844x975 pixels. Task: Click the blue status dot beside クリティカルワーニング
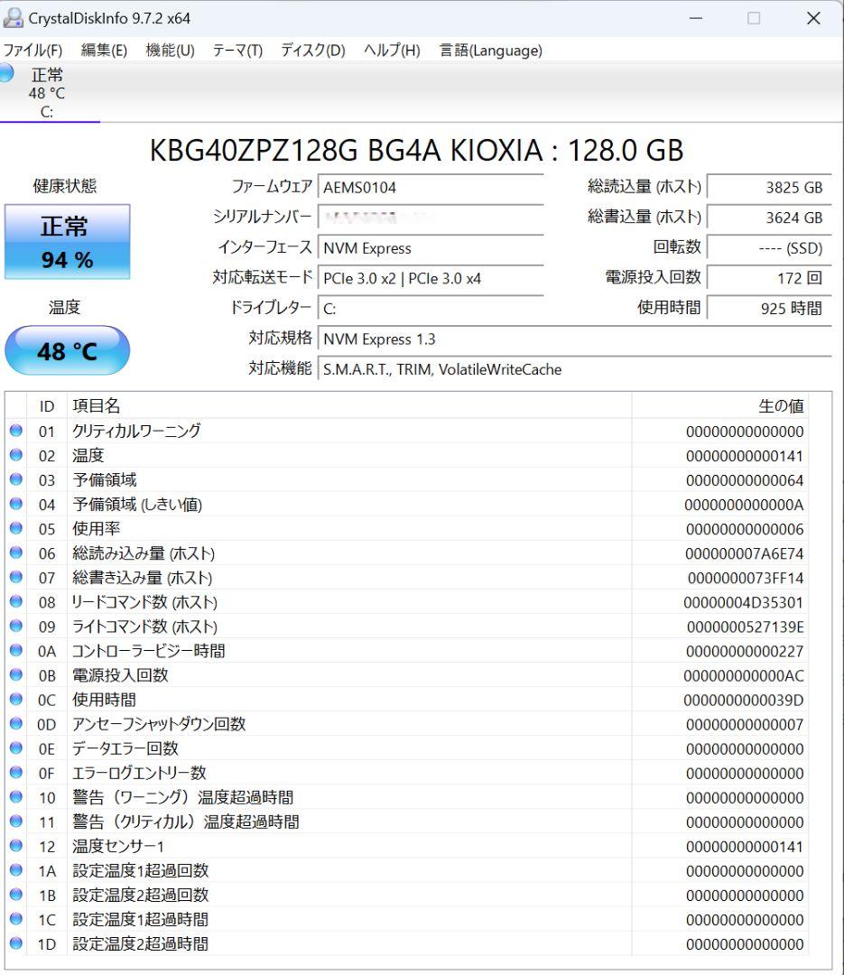point(15,431)
